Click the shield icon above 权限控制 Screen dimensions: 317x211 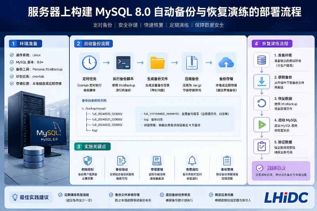[x=88, y=161]
